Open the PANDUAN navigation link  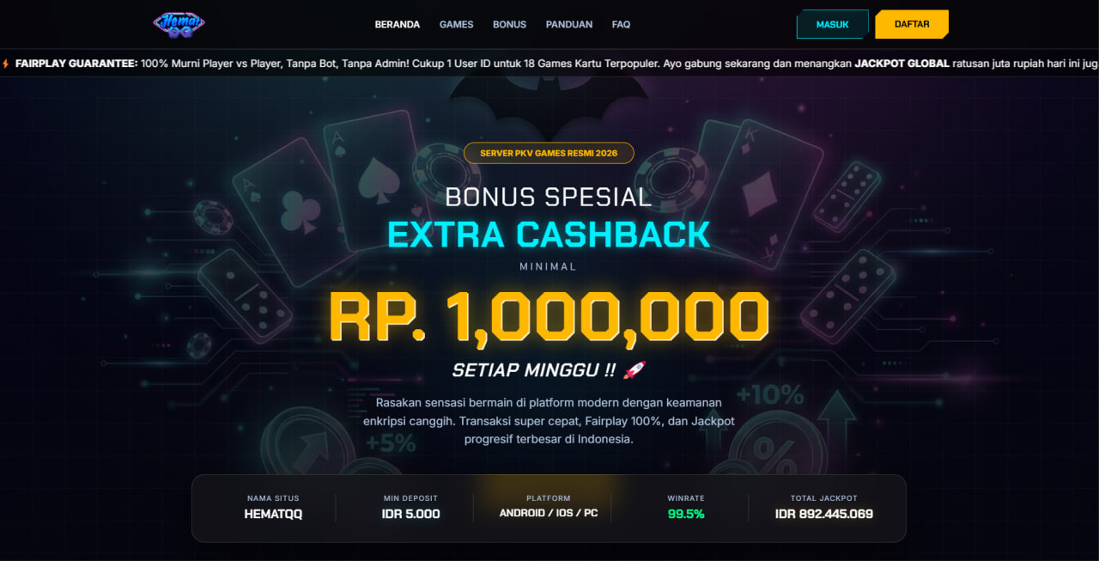[x=569, y=25]
